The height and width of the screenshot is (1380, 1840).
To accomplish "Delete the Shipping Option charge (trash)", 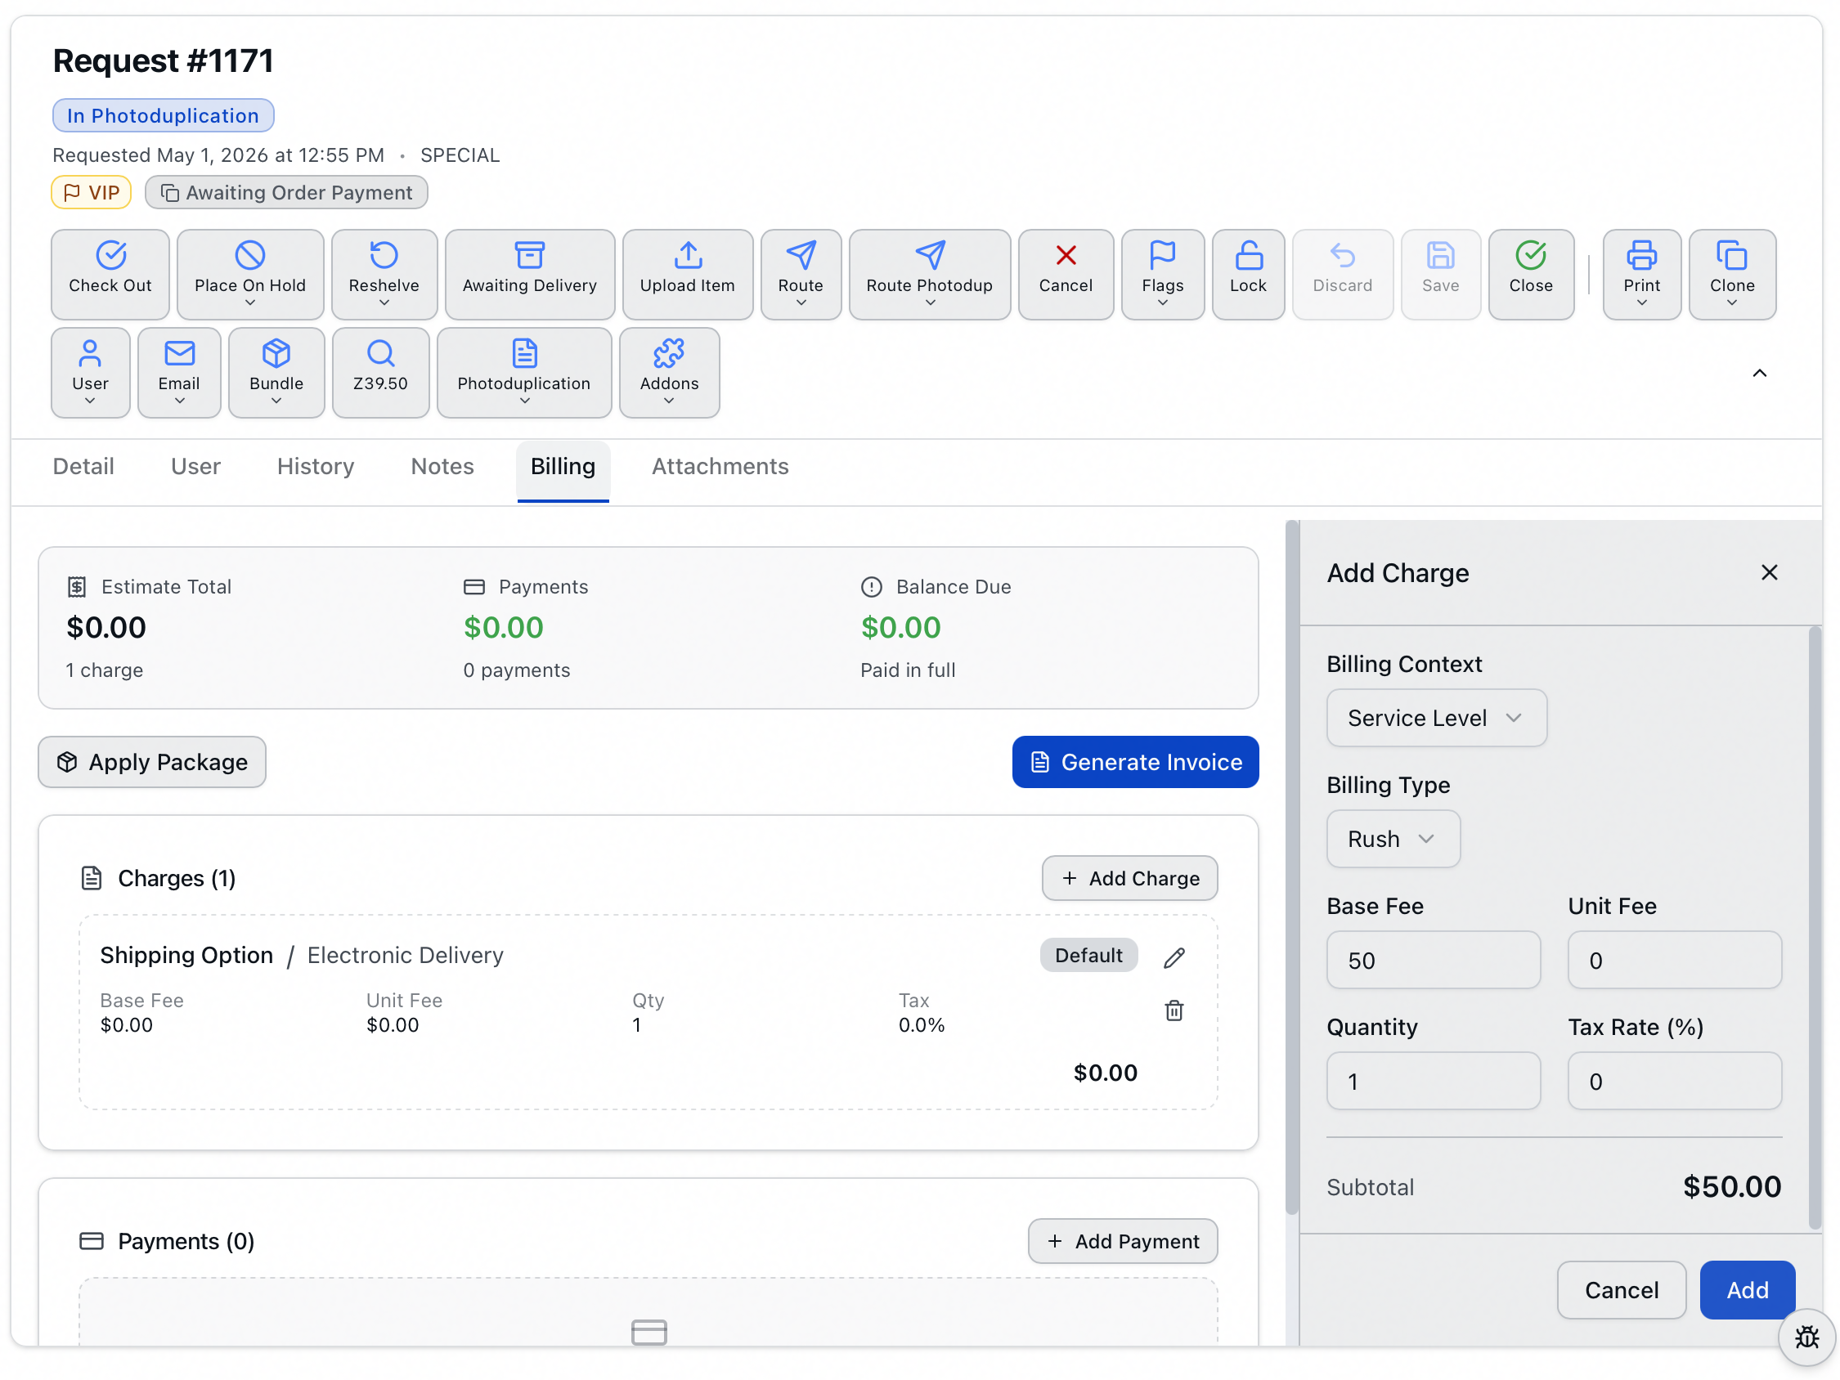I will 1174,1010.
